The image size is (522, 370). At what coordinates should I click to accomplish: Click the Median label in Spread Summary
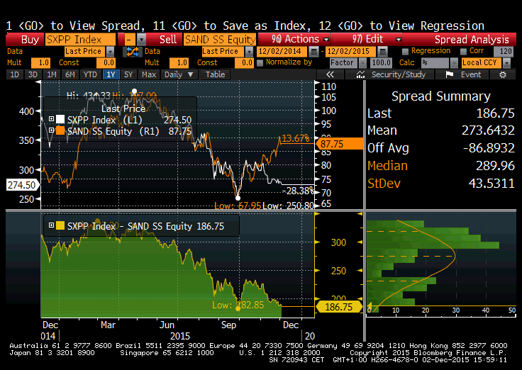387,166
